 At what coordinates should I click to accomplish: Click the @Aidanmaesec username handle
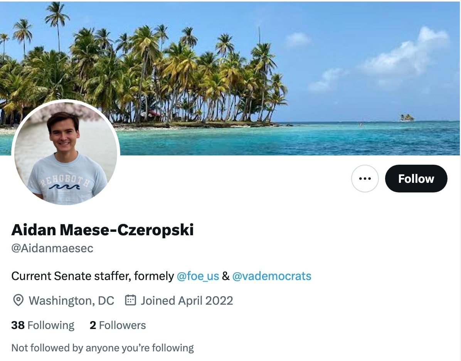(x=52, y=248)
